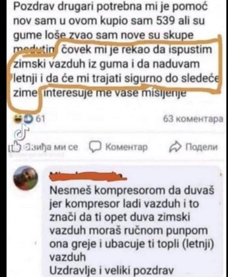Click the Свиђа ми се label
228x277 pixels.
(x=51, y=147)
